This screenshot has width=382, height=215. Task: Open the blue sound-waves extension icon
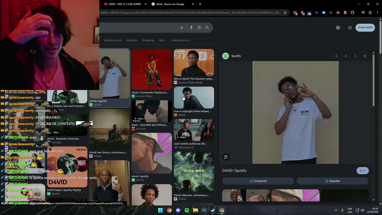pyautogui.click(x=316, y=13)
